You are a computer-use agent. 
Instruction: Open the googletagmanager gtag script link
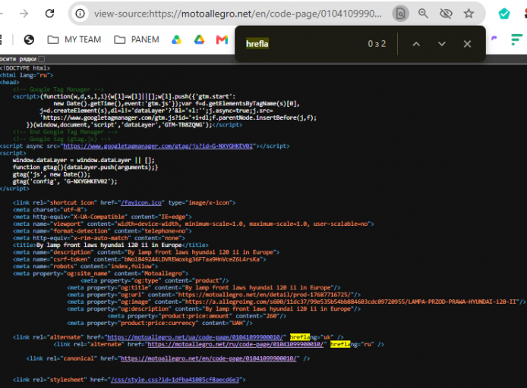[158, 145]
